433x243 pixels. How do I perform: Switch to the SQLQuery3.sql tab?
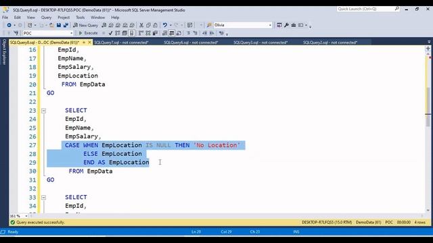260,43
